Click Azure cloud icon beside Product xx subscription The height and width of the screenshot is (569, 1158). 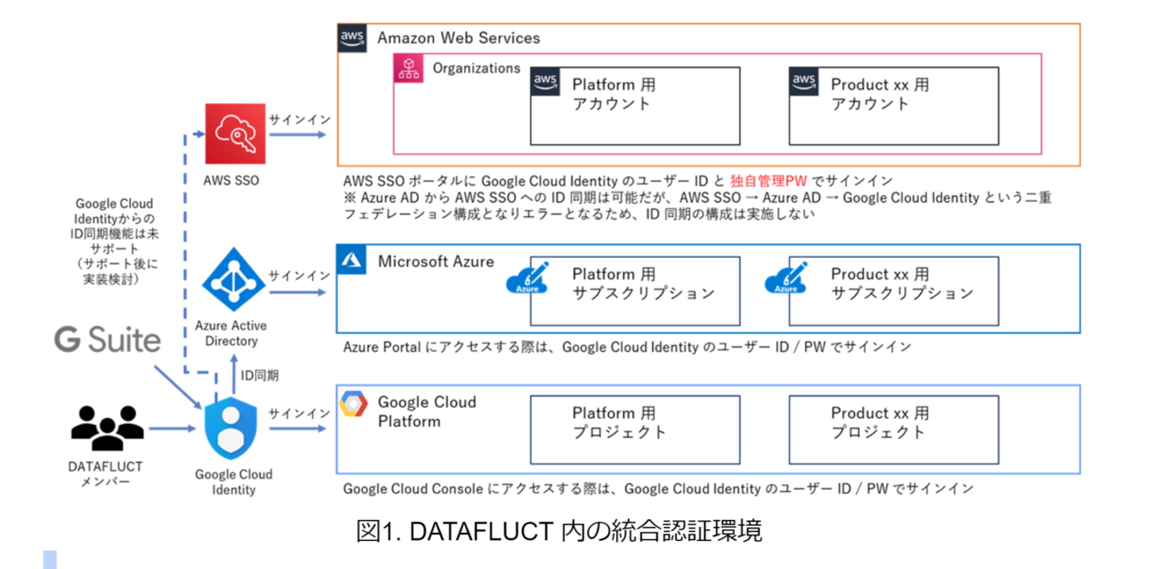(x=787, y=277)
